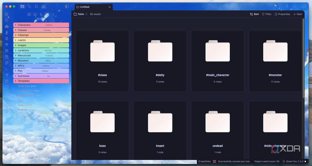
Task: Toggle the right sidebar panel
Action: pyautogui.click(x=304, y=6)
